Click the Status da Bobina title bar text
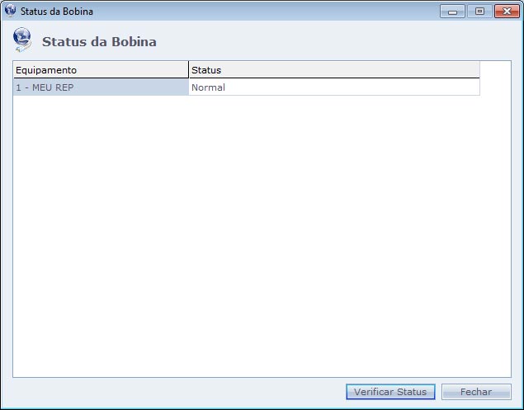Screen dimensions: 524x410 56,12
